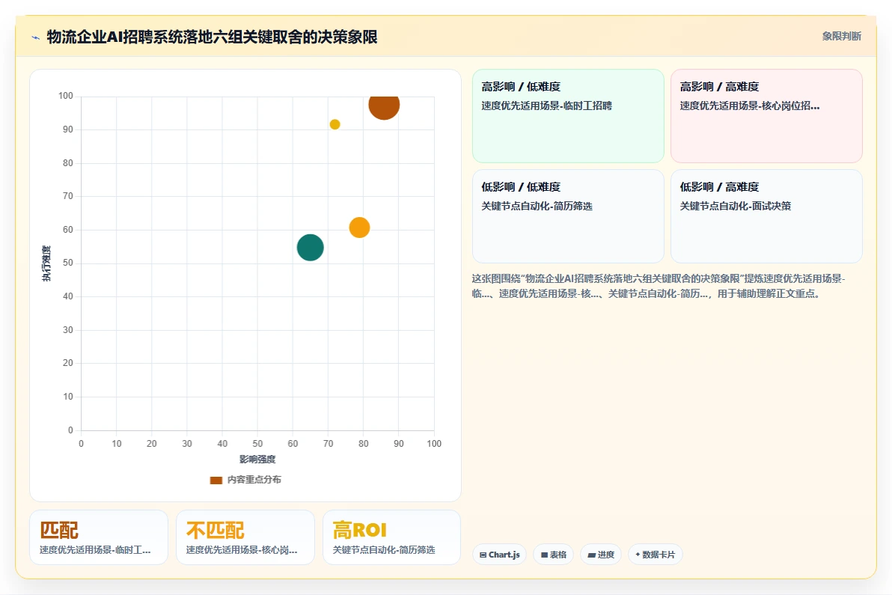This screenshot has width=892, height=595.
Task: Click the 影响强度 x-axis label
Action: point(257,459)
